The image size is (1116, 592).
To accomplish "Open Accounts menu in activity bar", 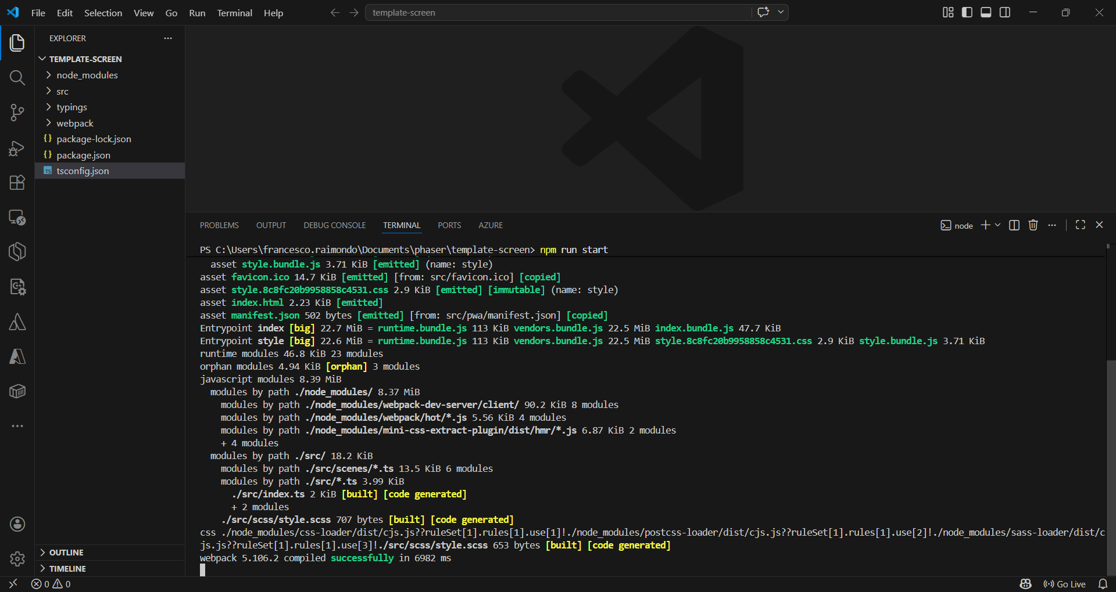I will 17,524.
